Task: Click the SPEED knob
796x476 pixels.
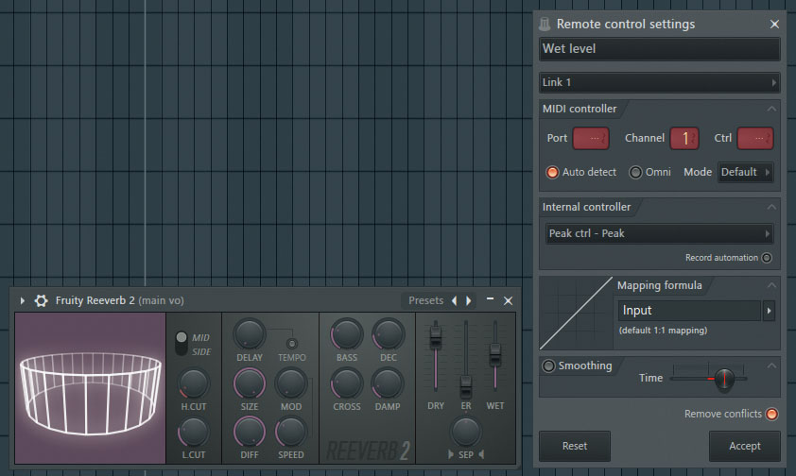Action: [291, 433]
